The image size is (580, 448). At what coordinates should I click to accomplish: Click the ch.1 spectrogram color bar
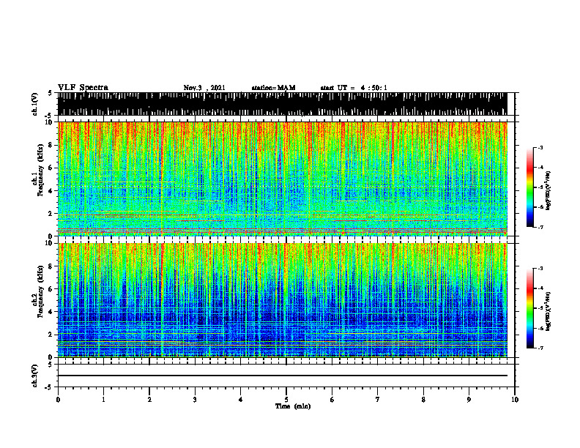tap(529, 187)
